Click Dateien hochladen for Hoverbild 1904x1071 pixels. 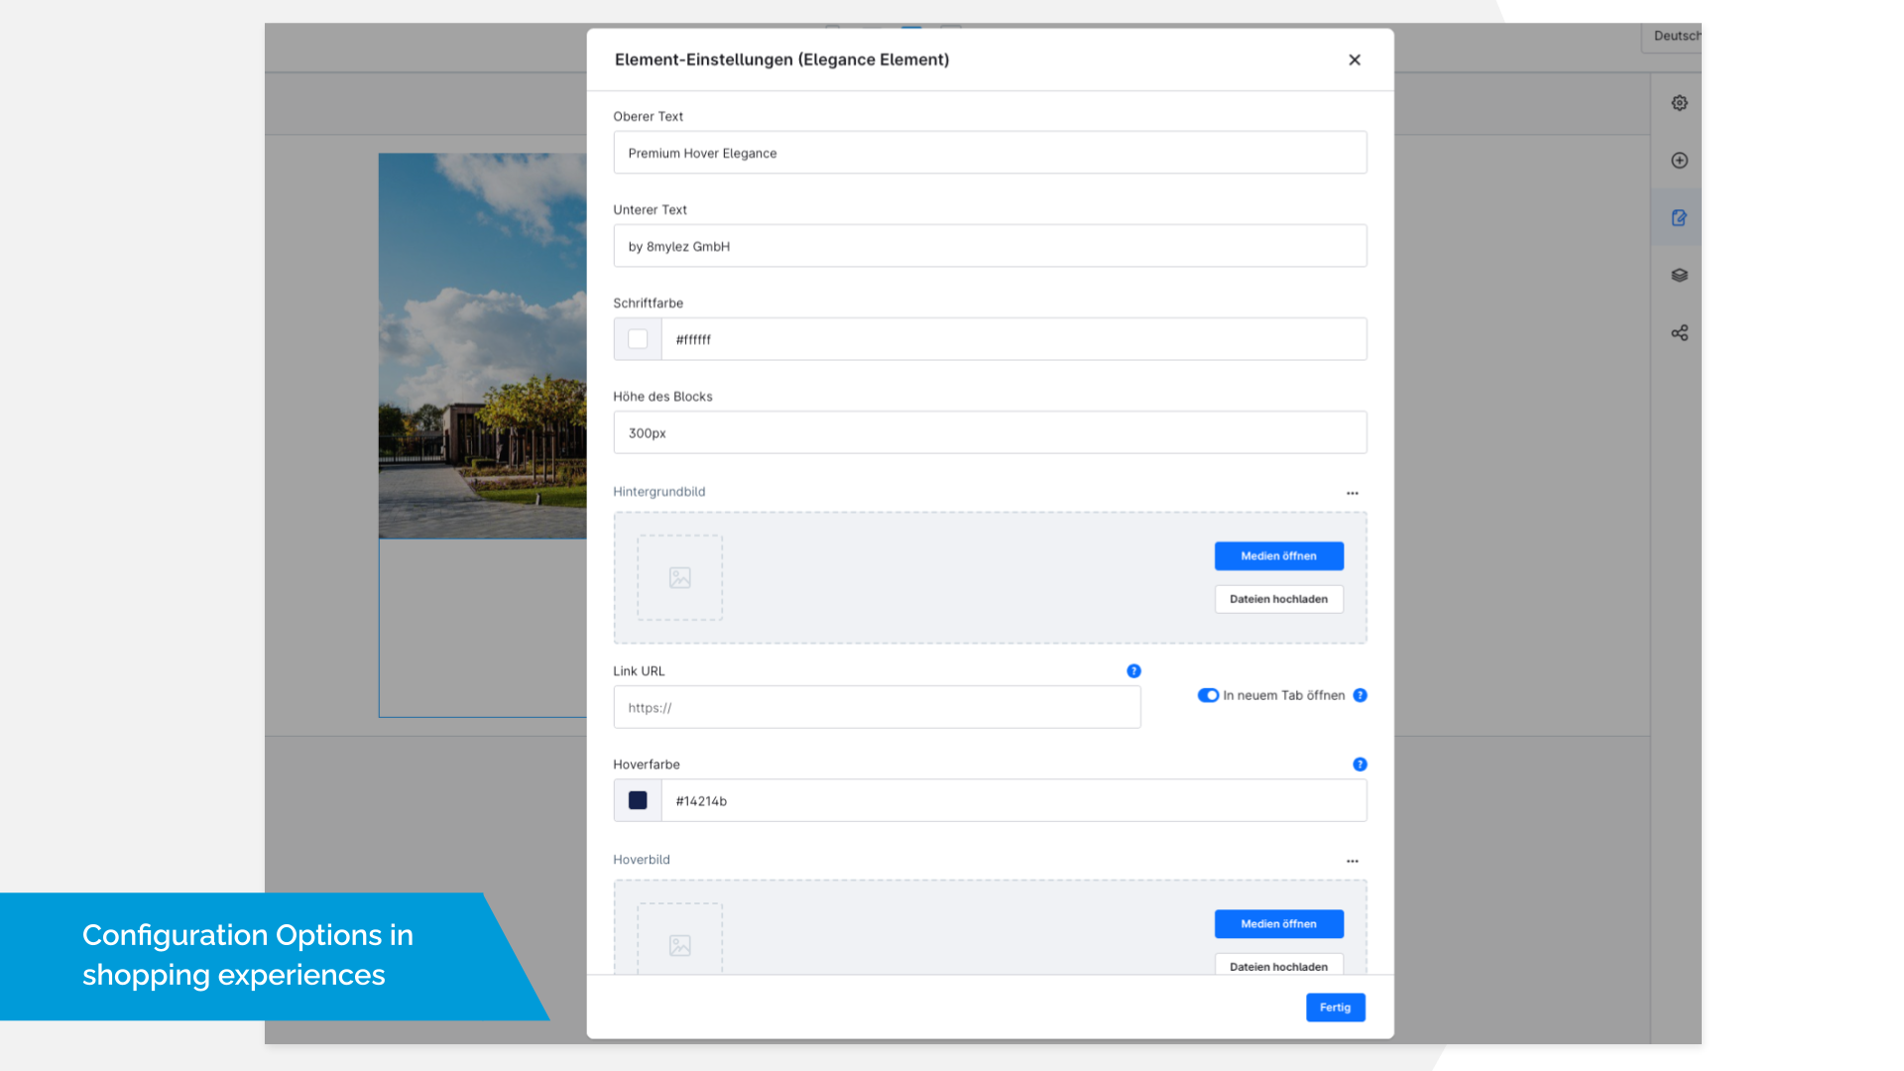(x=1279, y=966)
